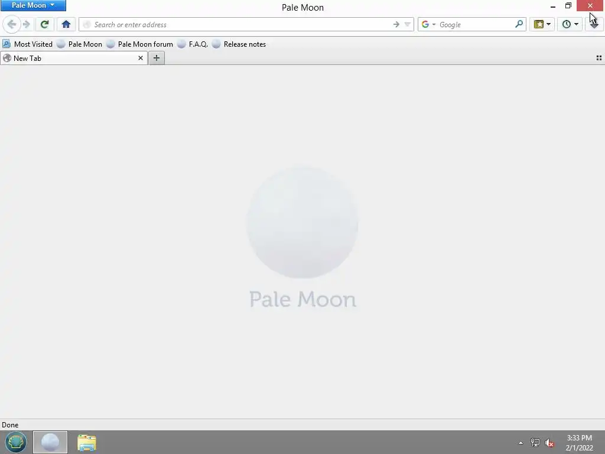Select Pale Moon taskbar button
605x454 pixels.
pyautogui.click(x=50, y=442)
